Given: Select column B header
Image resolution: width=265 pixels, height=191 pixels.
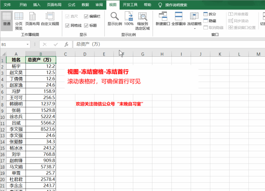Looking at the screenshot, I should tap(41, 54).
